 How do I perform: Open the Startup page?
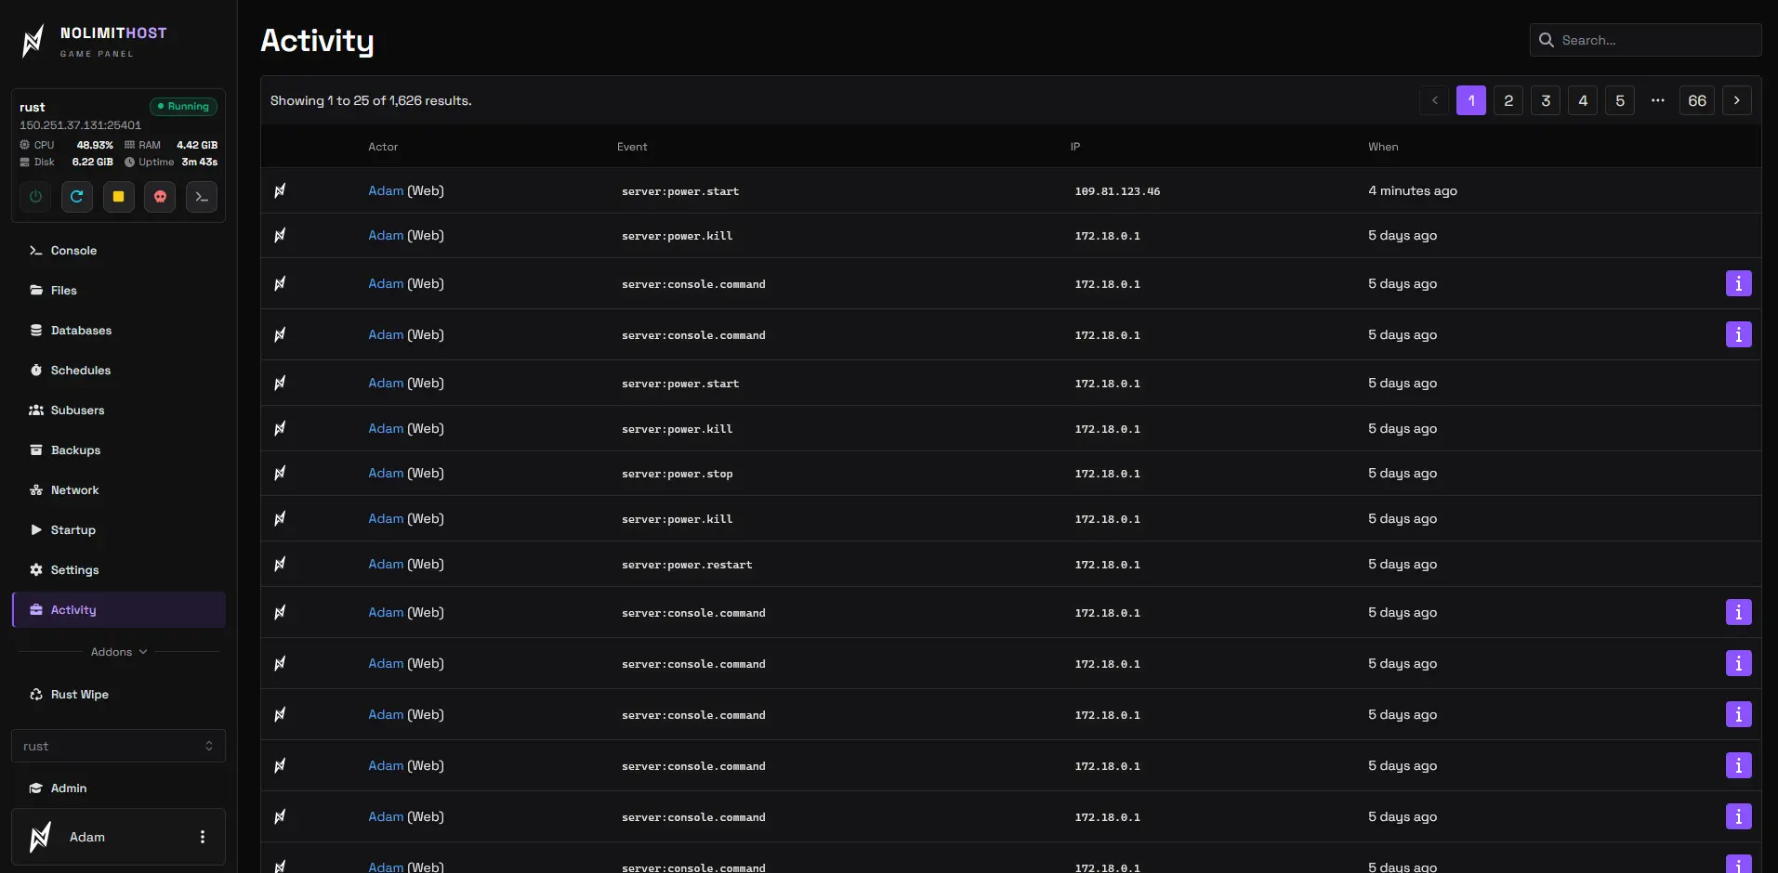tap(119, 530)
